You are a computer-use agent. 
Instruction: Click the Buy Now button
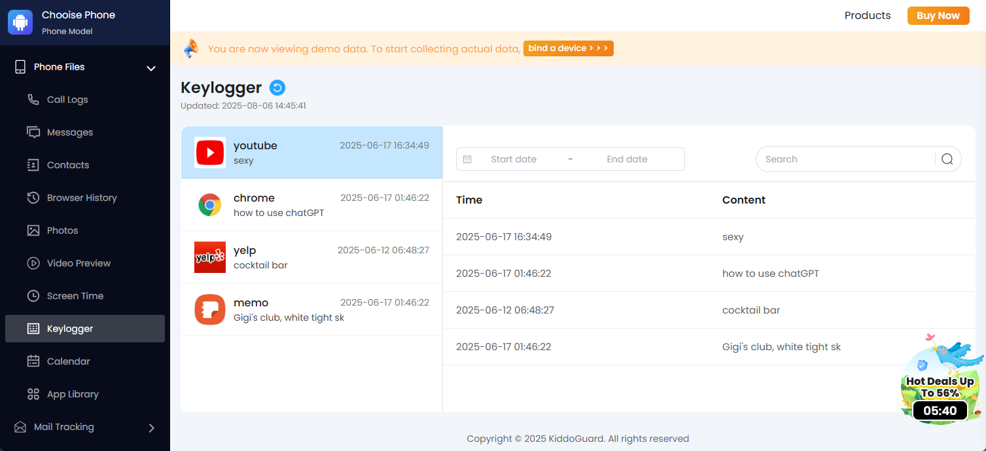pyautogui.click(x=938, y=15)
